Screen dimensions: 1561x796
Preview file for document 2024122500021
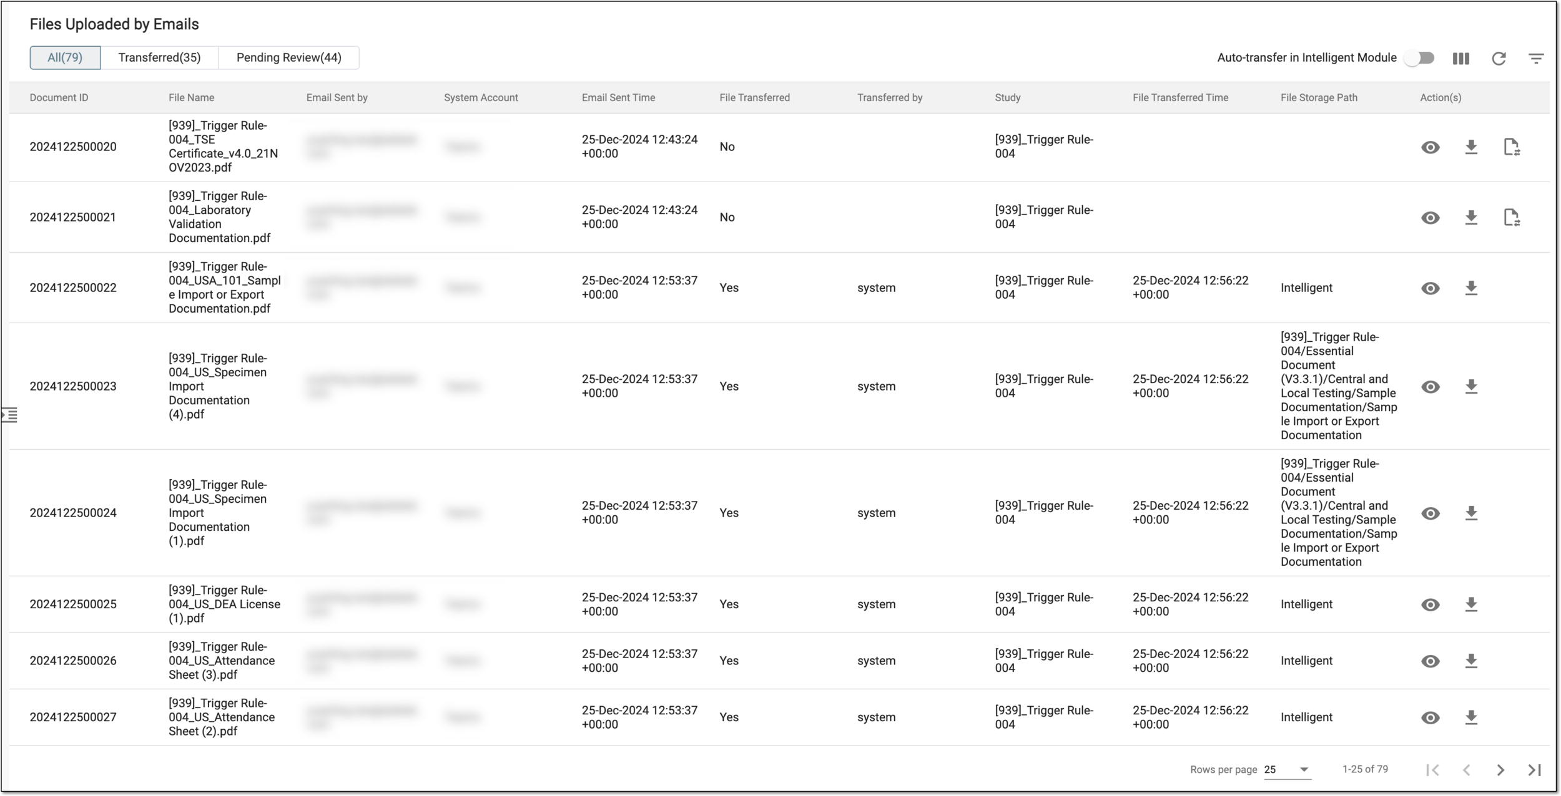click(x=1430, y=218)
